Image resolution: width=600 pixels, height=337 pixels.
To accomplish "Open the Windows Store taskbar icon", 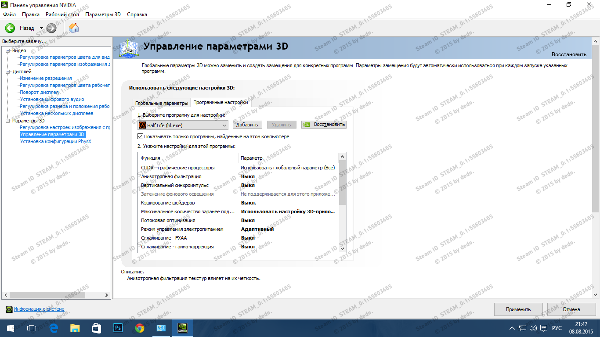I will 97,328.
